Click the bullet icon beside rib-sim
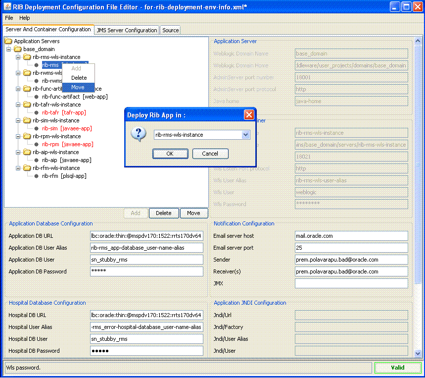425x378 pixels. point(36,128)
